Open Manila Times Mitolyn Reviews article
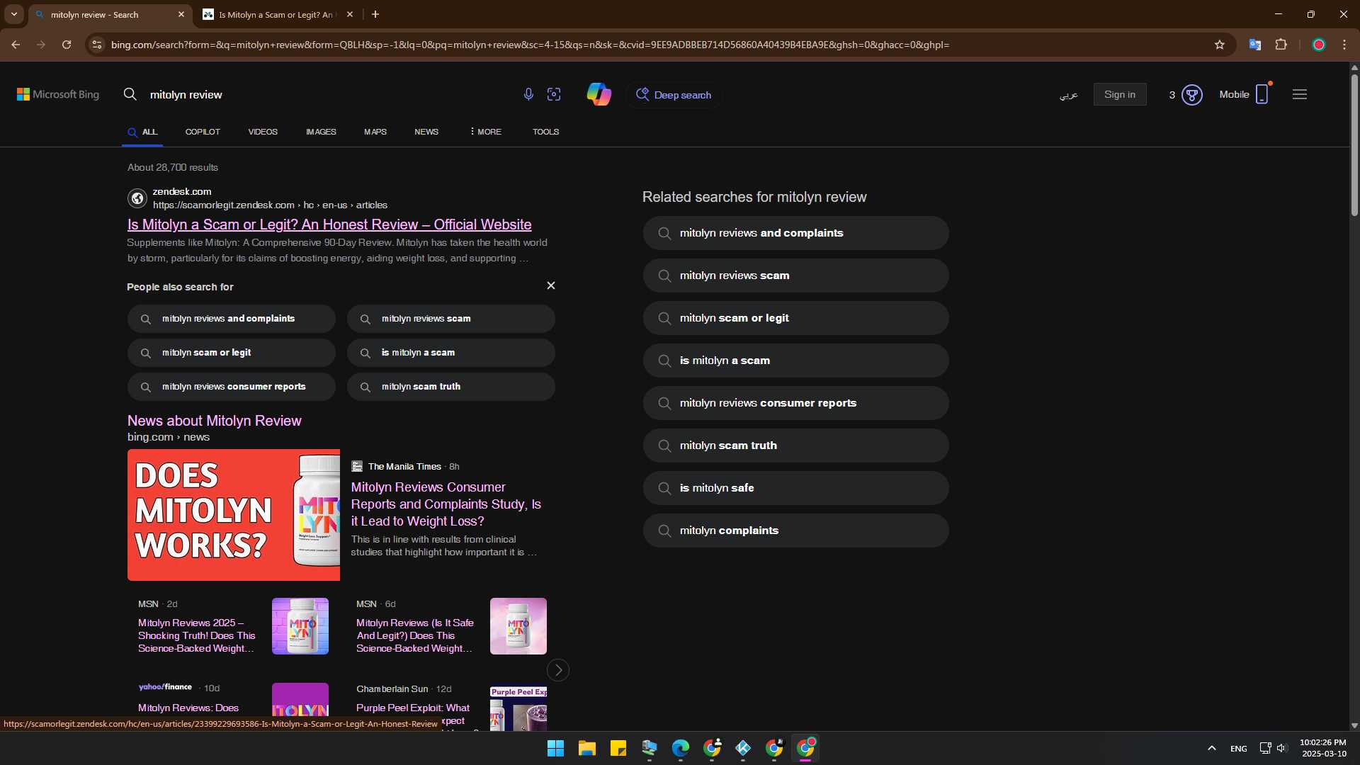Image resolution: width=1360 pixels, height=765 pixels. (446, 504)
